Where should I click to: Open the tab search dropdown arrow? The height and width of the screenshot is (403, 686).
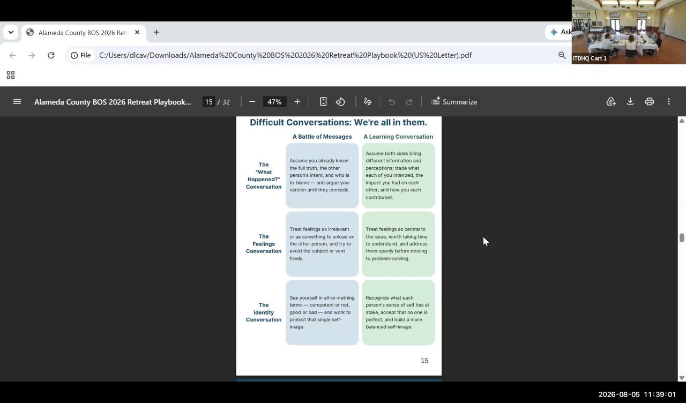click(11, 32)
